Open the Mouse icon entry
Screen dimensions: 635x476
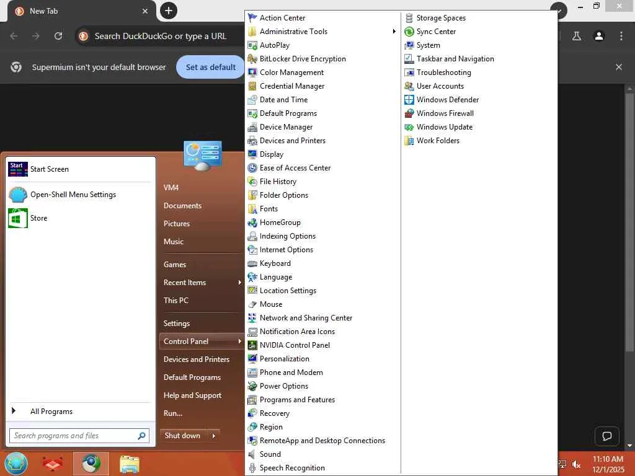pos(252,304)
